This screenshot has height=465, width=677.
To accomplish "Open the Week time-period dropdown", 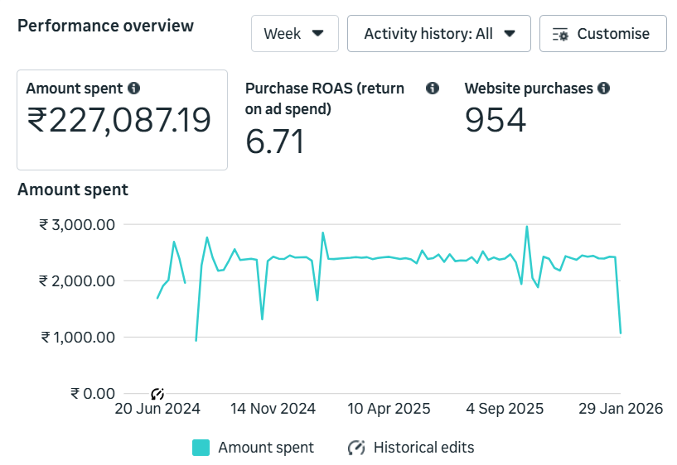I will (x=294, y=34).
